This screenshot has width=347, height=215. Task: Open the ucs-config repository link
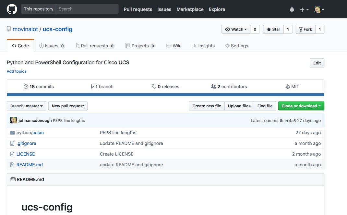pyautogui.click(x=57, y=29)
